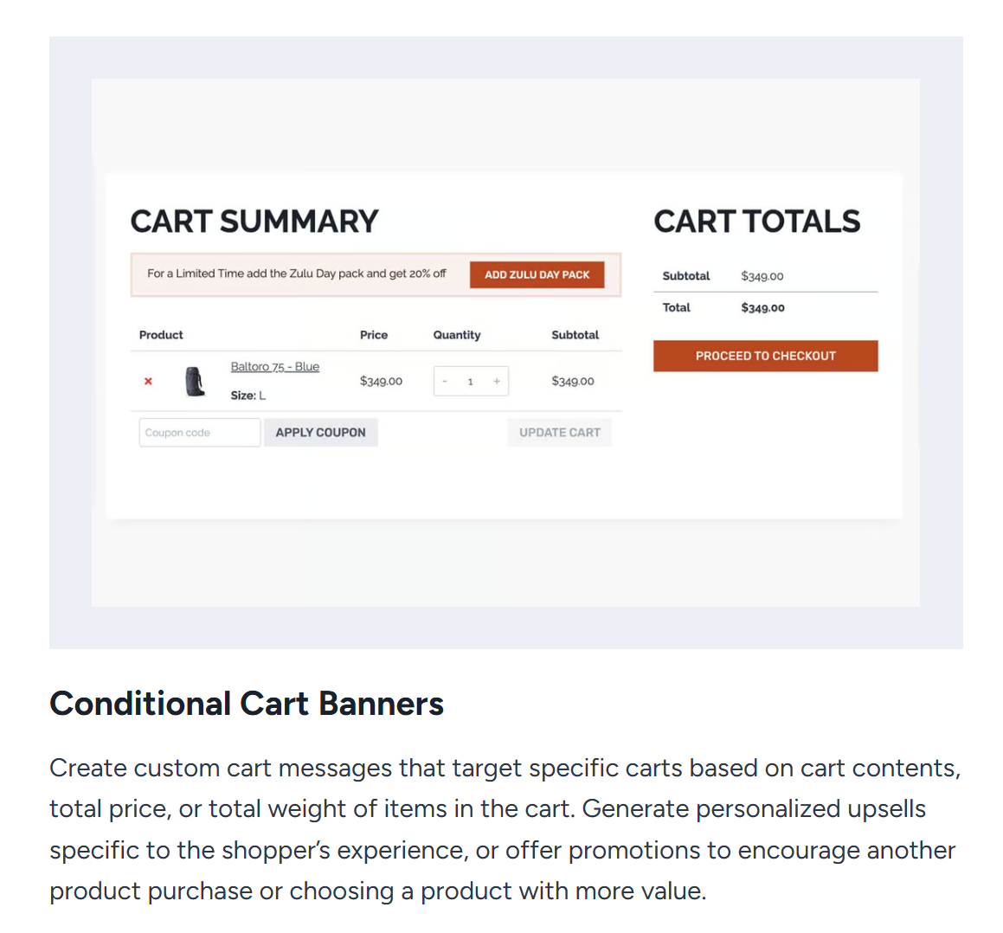Add the Zulu Day Pack from banner

point(537,274)
